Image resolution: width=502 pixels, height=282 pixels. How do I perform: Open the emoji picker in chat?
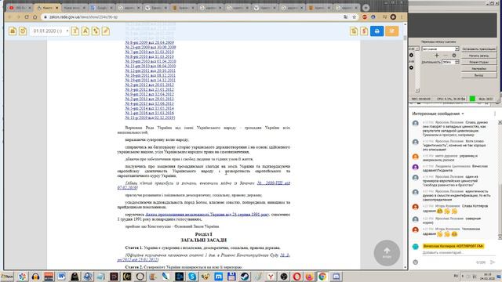(x=415, y=262)
